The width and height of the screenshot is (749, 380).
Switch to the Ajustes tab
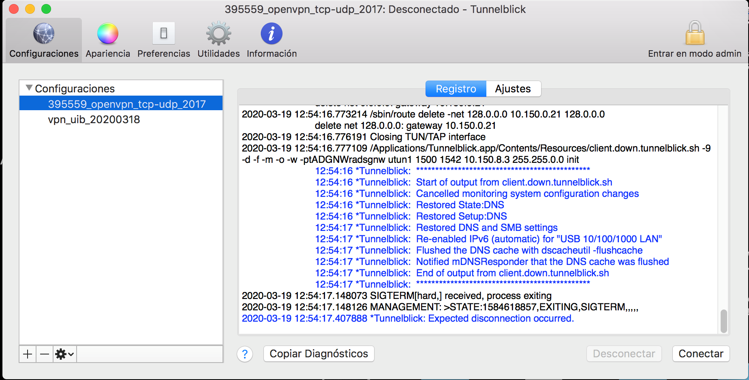pyautogui.click(x=513, y=89)
